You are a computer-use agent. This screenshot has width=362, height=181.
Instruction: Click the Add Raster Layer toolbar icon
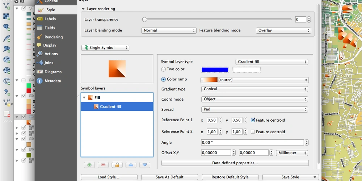[7, 17]
